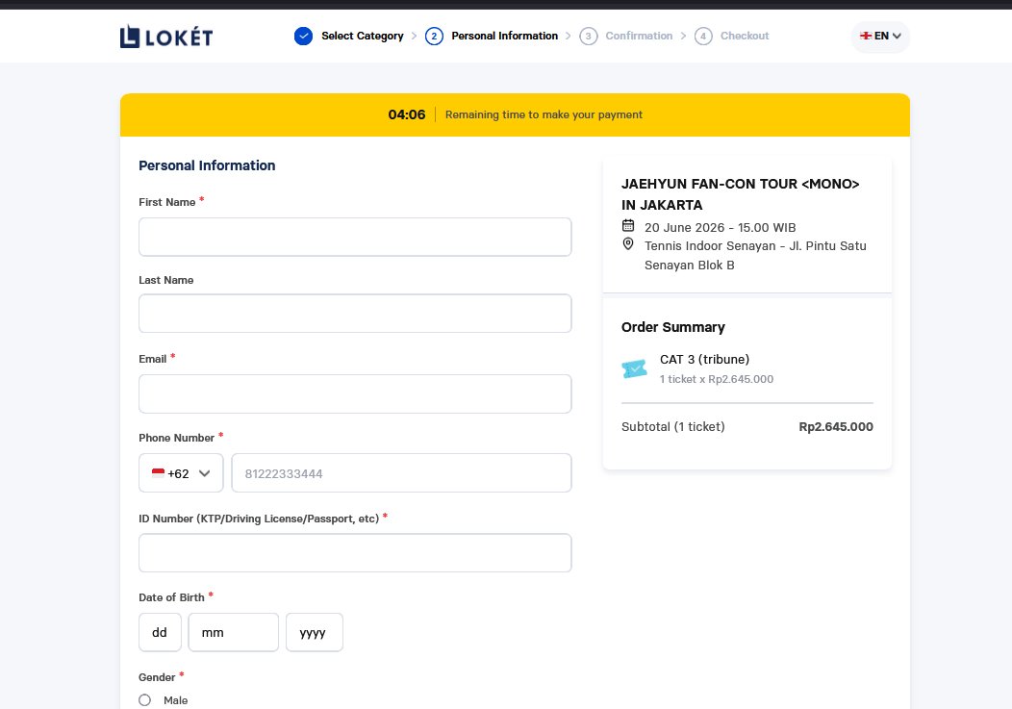Click the Personal Information form heading
The image size is (1012, 709).
(x=207, y=165)
